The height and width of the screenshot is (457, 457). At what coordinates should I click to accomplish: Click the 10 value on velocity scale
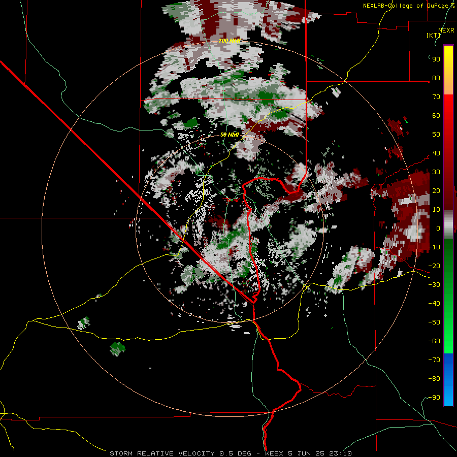436,210
